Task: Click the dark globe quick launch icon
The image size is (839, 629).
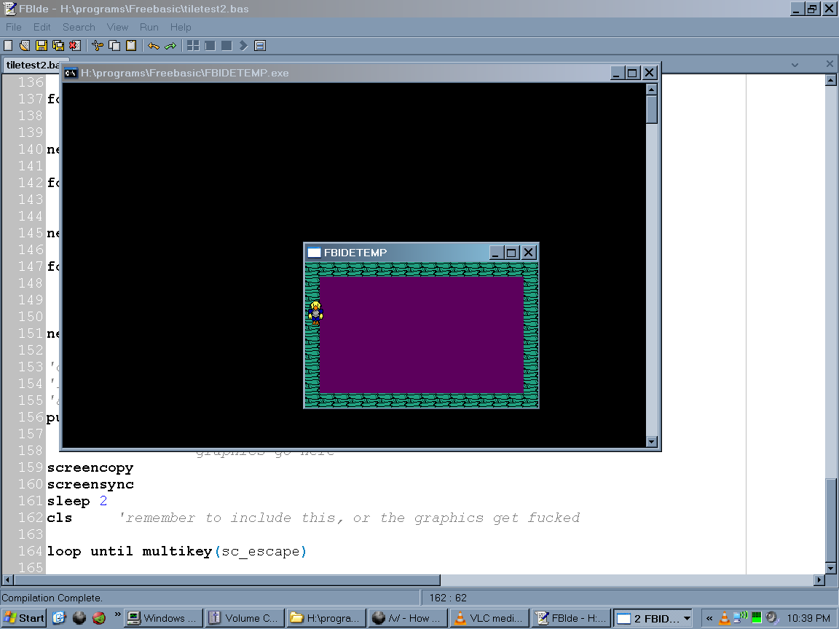Action: tap(79, 618)
